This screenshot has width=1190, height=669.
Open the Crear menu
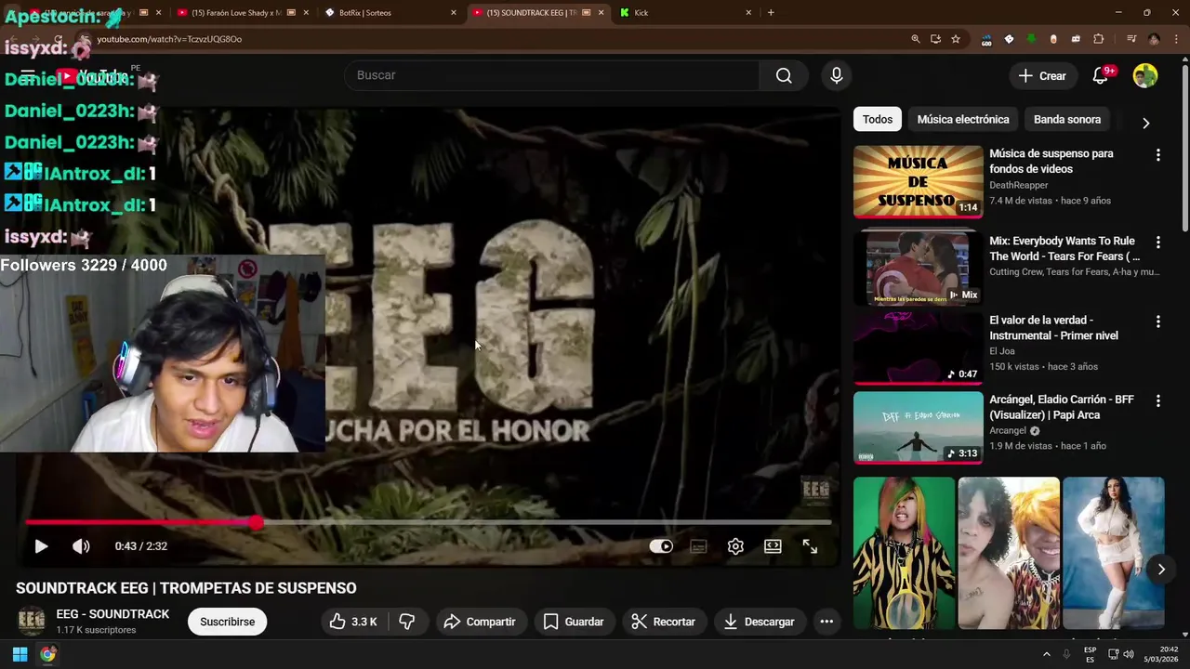pyautogui.click(x=1042, y=76)
